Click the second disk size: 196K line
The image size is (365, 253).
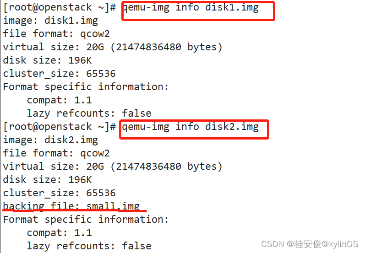coord(48,180)
